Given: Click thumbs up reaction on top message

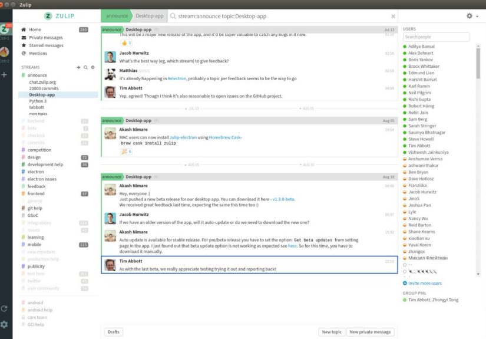Looking at the screenshot, I should (x=126, y=43).
